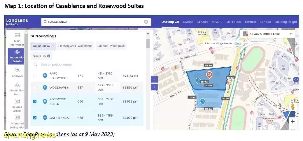303x141 pixels.
Task: Click the WOODHAVEN project name
Action: (59, 87)
